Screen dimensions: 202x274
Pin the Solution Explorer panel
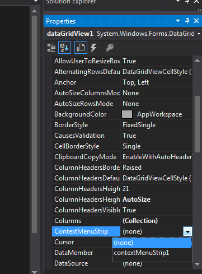point(187,2)
